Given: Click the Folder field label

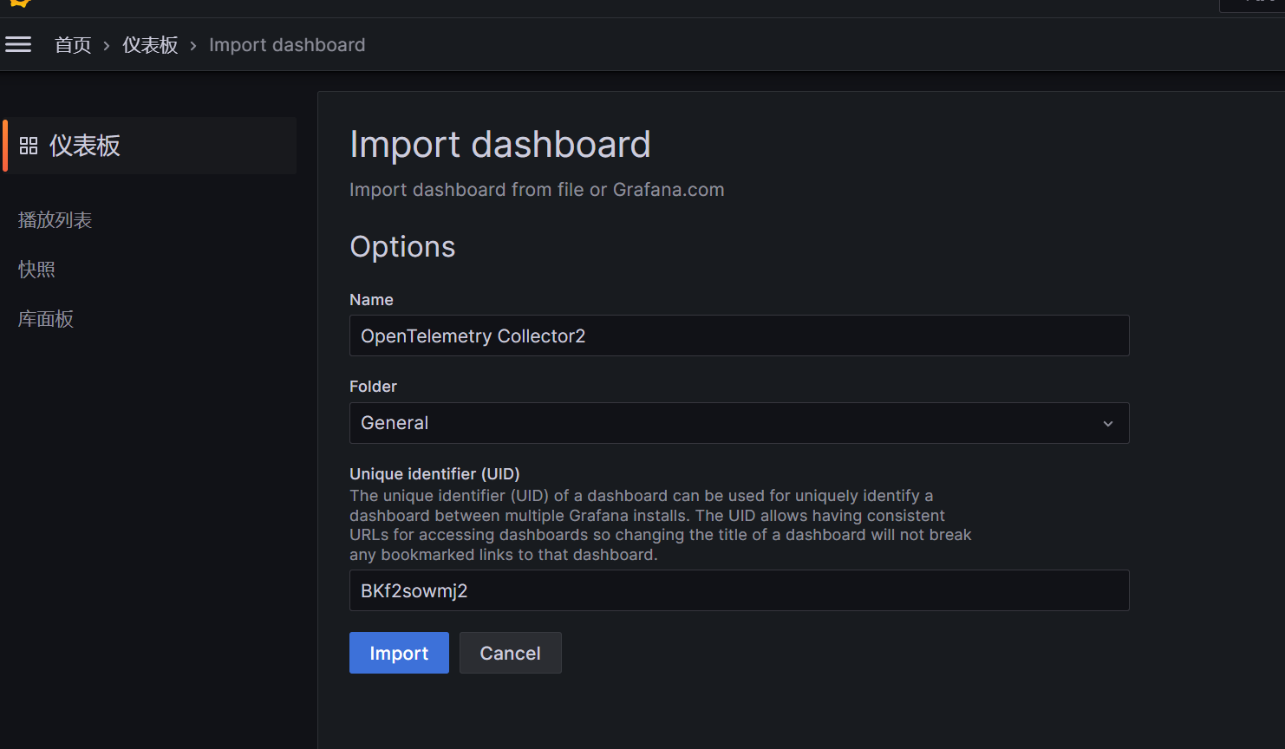Looking at the screenshot, I should tap(373, 387).
